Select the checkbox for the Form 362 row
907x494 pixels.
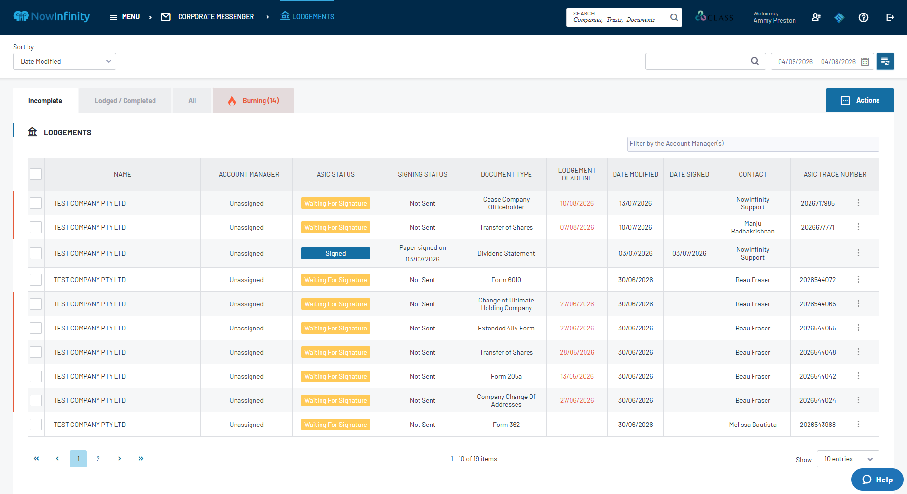[36, 425]
